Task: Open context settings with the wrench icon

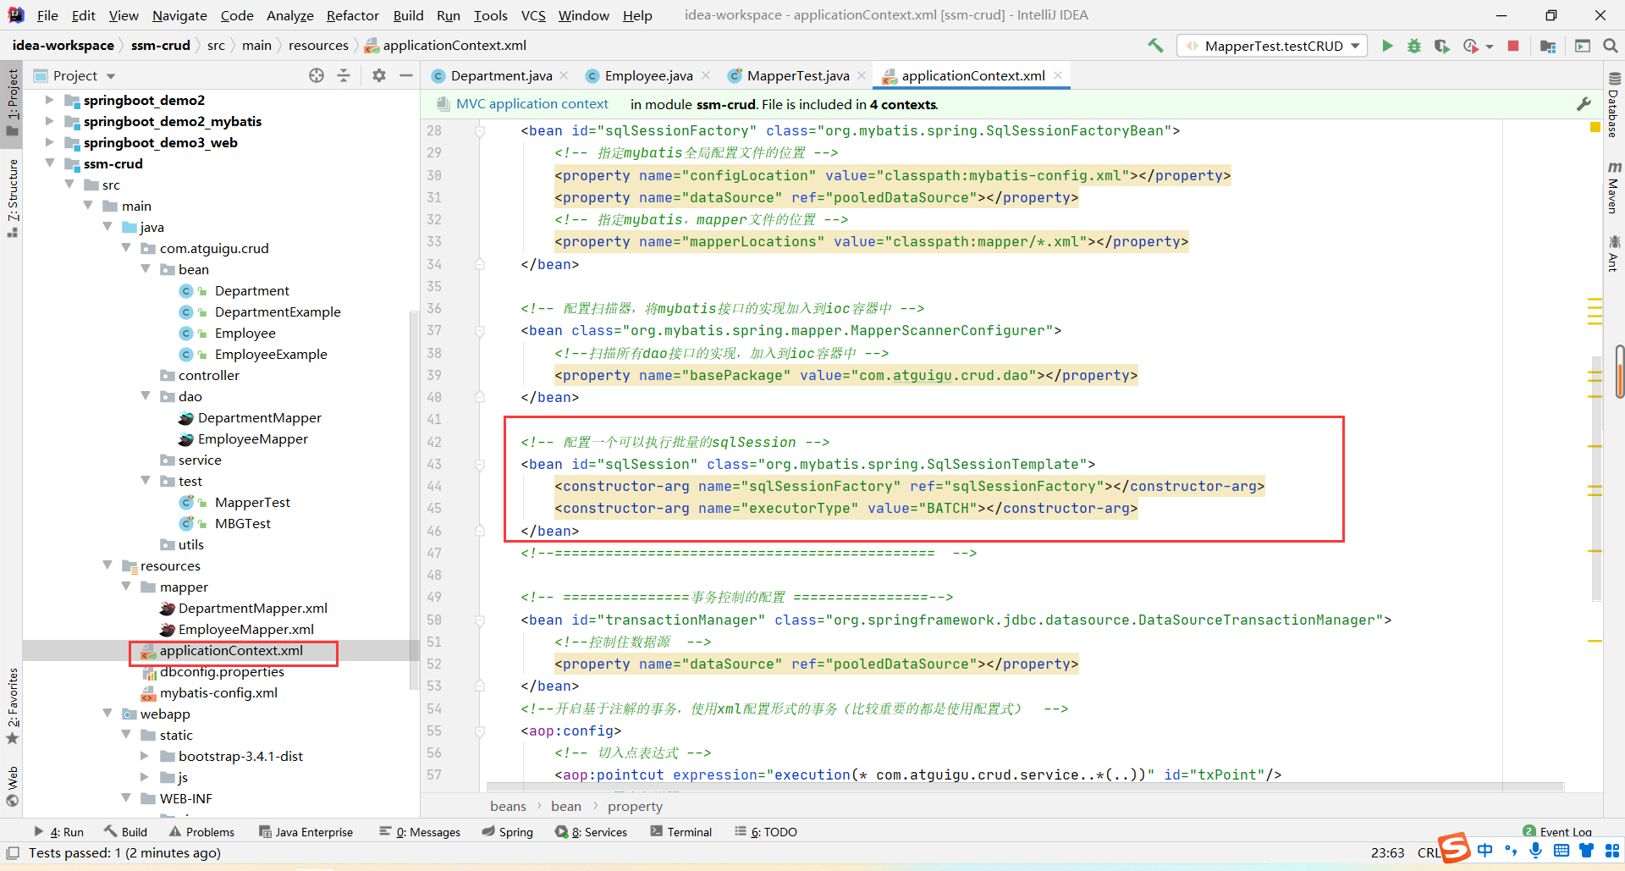Action: (x=1584, y=104)
